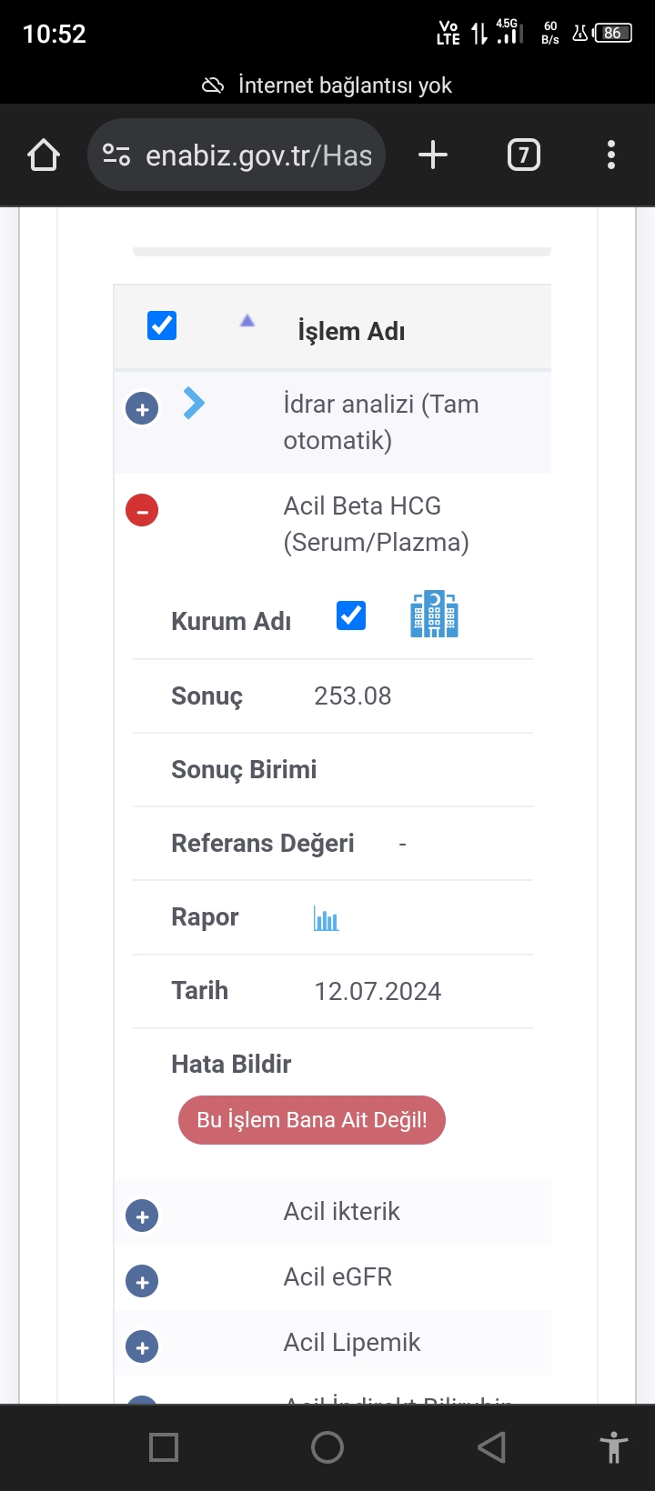Click the blue chevron next to İdrar analizi
655x1491 pixels.
pyautogui.click(x=194, y=403)
